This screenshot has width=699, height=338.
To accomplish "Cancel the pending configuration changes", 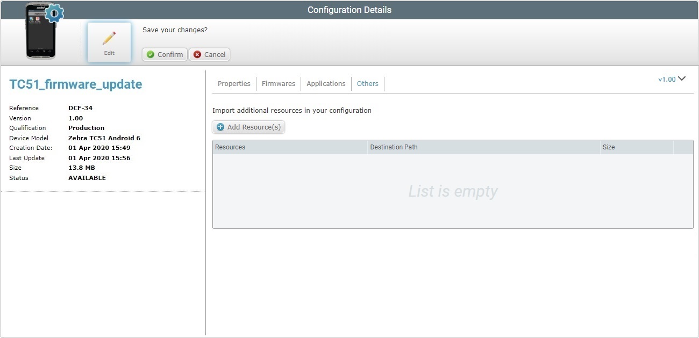I will click(209, 54).
